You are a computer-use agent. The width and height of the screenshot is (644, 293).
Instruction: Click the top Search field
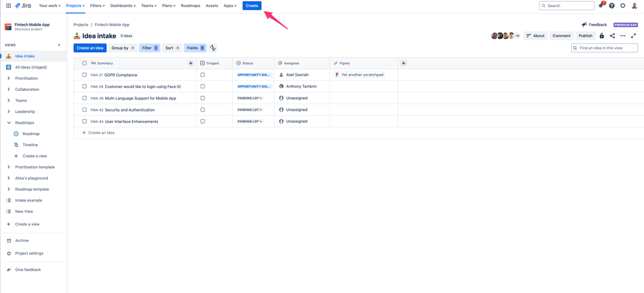tap(567, 6)
